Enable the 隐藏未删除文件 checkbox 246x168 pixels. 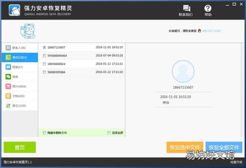coord(44,133)
